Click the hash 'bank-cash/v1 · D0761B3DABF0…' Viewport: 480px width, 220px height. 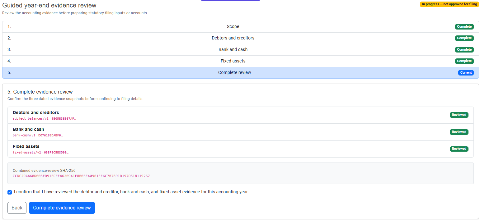click(x=38, y=135)
